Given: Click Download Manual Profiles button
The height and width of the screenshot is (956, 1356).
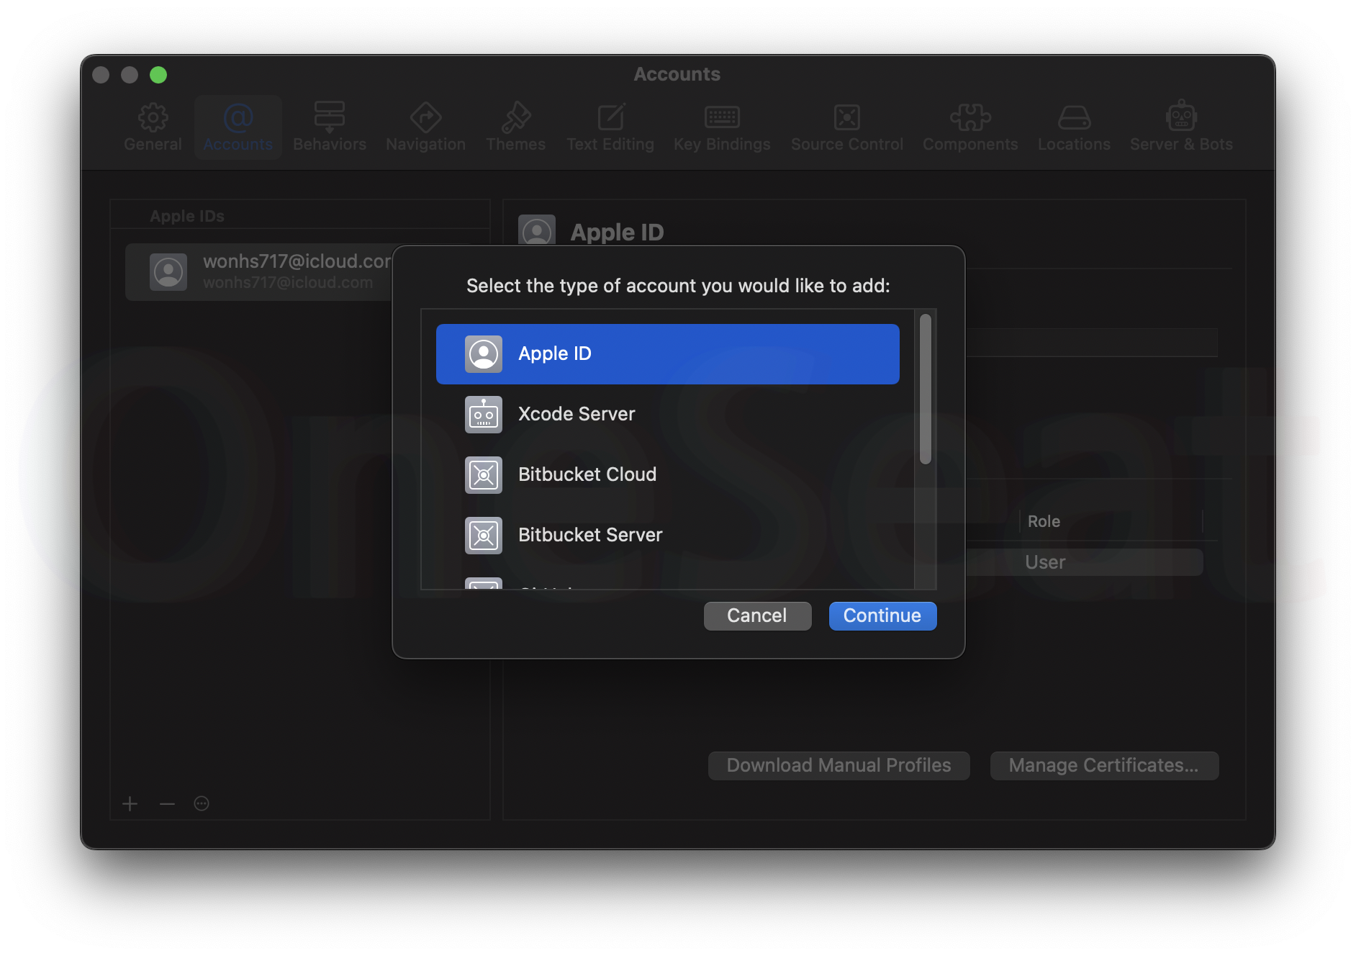Looking at the screenshot, I should (839, 766).
